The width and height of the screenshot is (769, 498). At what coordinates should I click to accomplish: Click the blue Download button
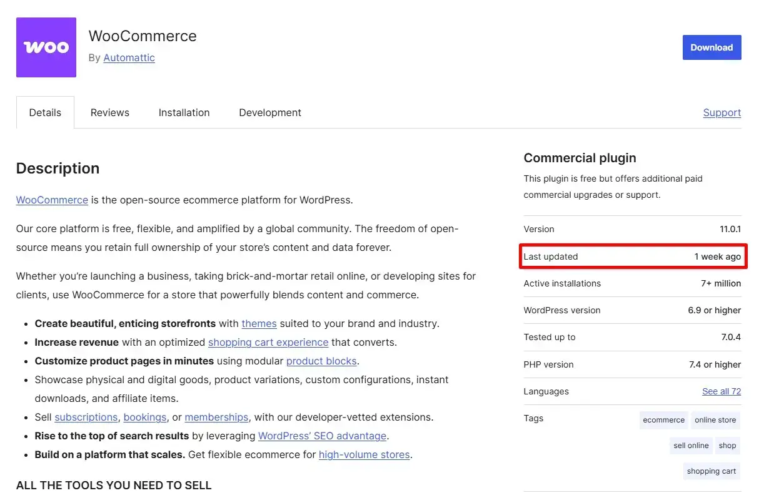[711, 47]
